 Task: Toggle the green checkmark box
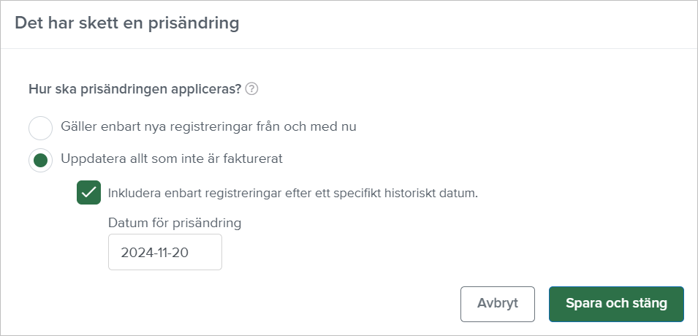89,193
